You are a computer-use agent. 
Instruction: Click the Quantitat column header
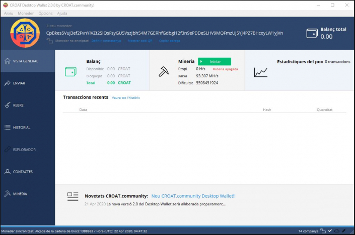click(324, 109)
